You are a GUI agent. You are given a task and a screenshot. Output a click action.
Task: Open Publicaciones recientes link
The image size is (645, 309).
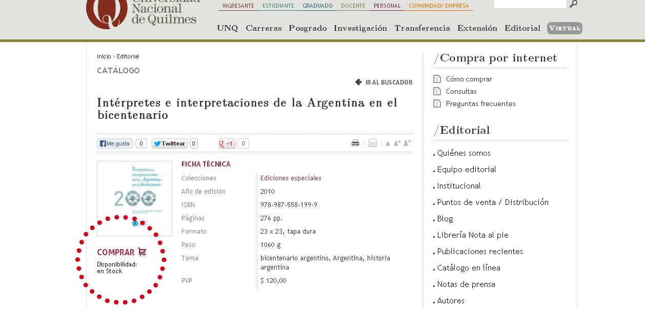(x=480, y=252)
